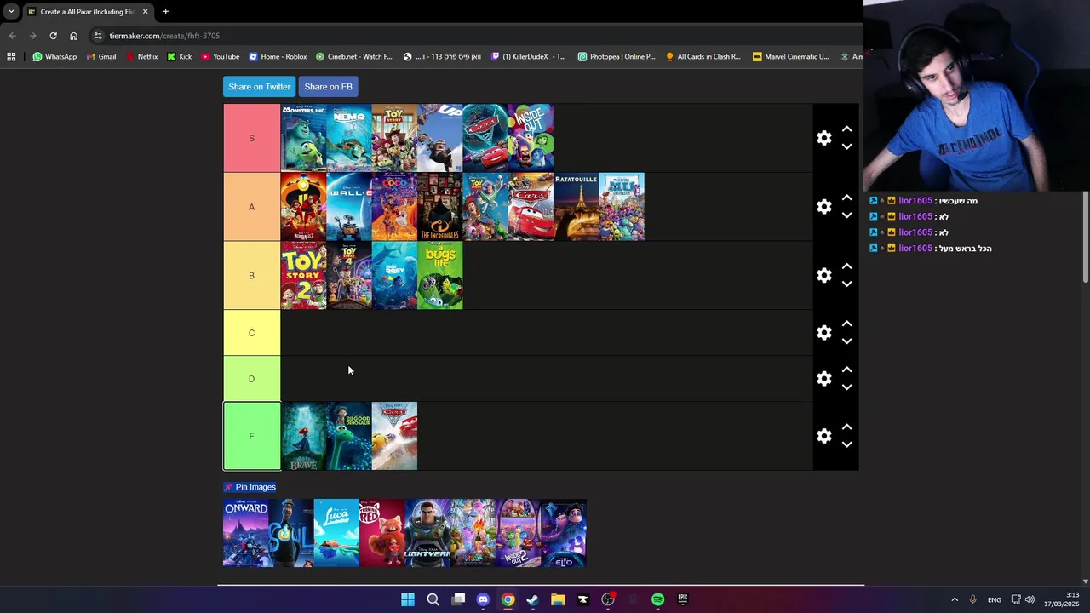Select the red S tier label

251,138
